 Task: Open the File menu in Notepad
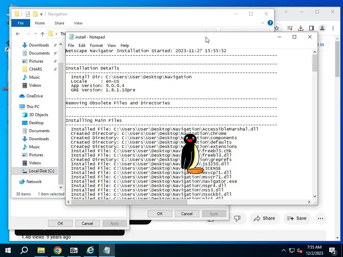point(71,46)
